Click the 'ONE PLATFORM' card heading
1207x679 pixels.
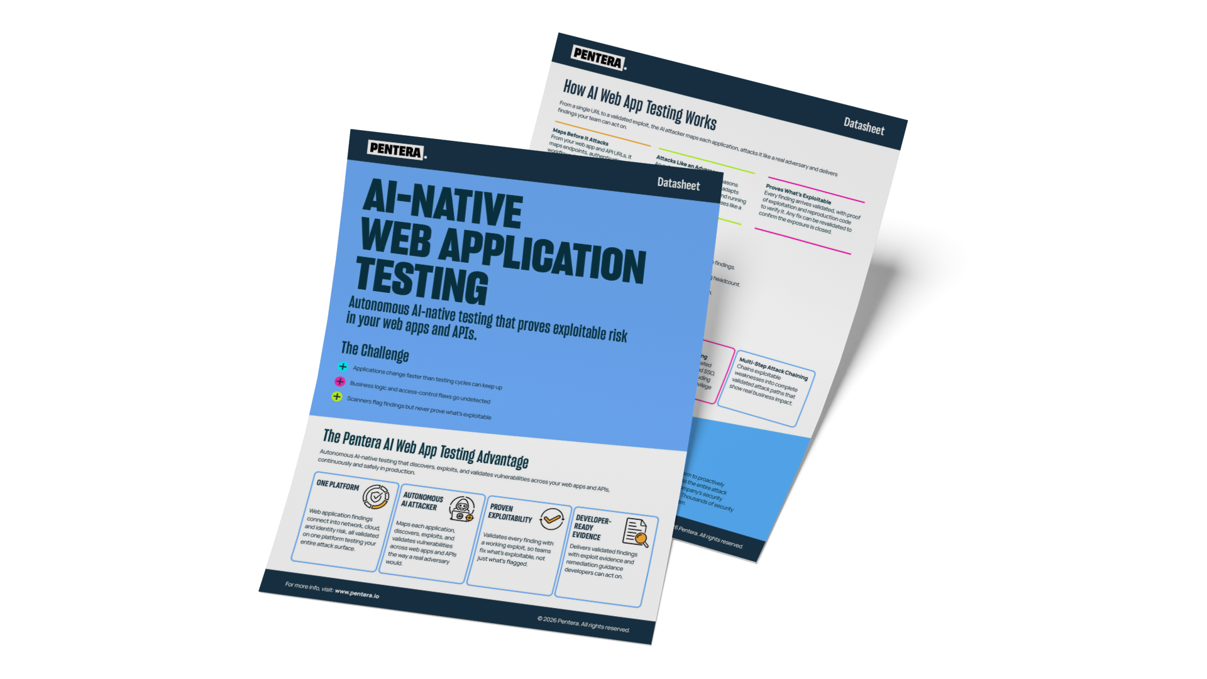338,485
